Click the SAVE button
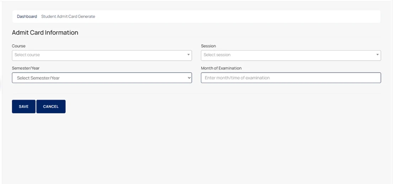The height and width of the screenshot is (184, 393). 23,106
